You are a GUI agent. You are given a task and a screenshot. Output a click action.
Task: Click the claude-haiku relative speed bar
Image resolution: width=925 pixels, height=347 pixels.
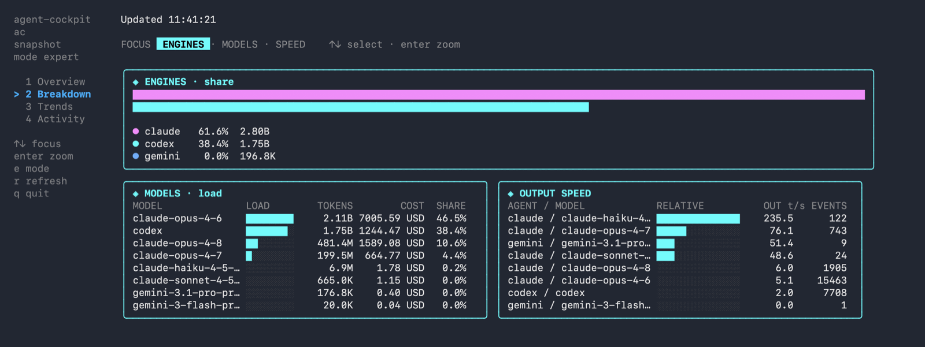pyautogui.click(x=698, y=219)
